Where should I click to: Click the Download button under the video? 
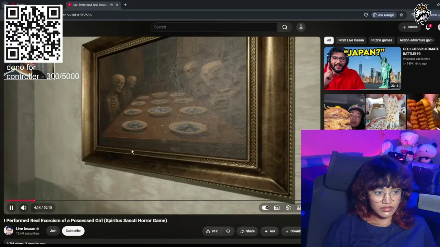point(291,231)
